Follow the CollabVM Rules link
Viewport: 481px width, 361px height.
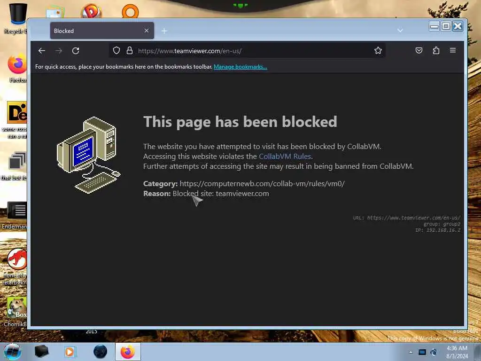point(285,156)
